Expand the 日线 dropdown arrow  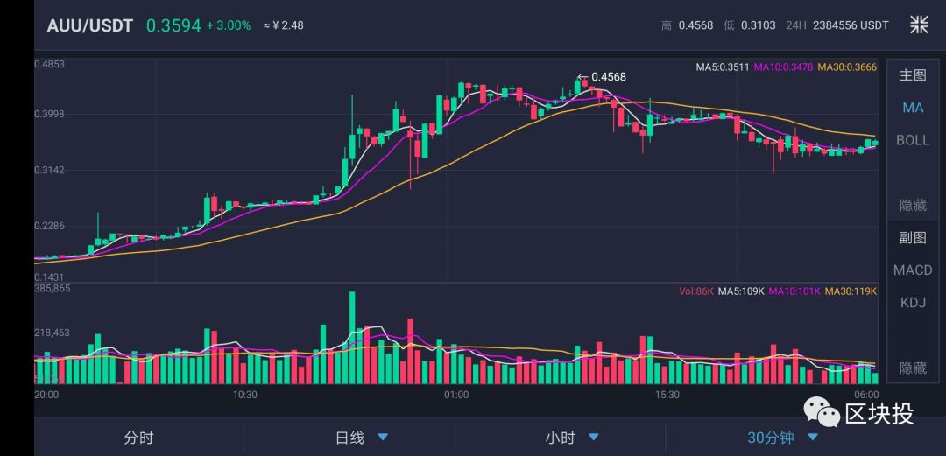pos(383,438)
